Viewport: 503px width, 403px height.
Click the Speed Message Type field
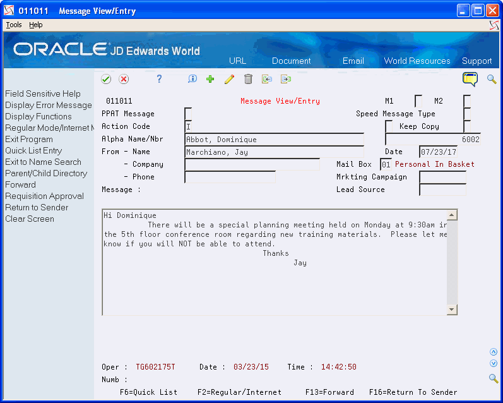coord(467,114)
